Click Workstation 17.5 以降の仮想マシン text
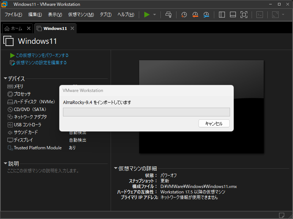 coord(193,192)
